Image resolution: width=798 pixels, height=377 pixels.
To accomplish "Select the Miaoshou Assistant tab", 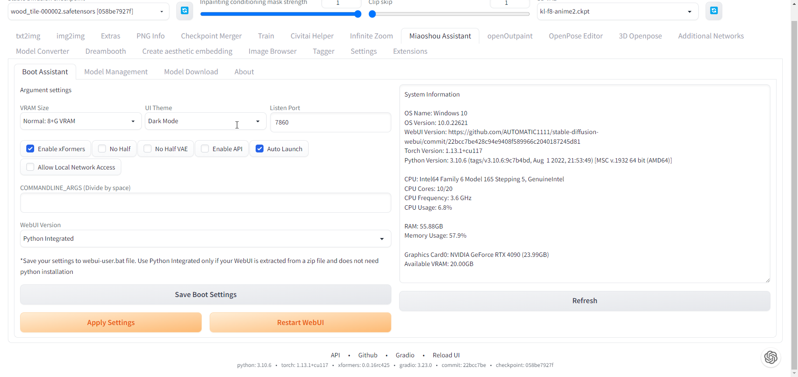I will (440, 36).
